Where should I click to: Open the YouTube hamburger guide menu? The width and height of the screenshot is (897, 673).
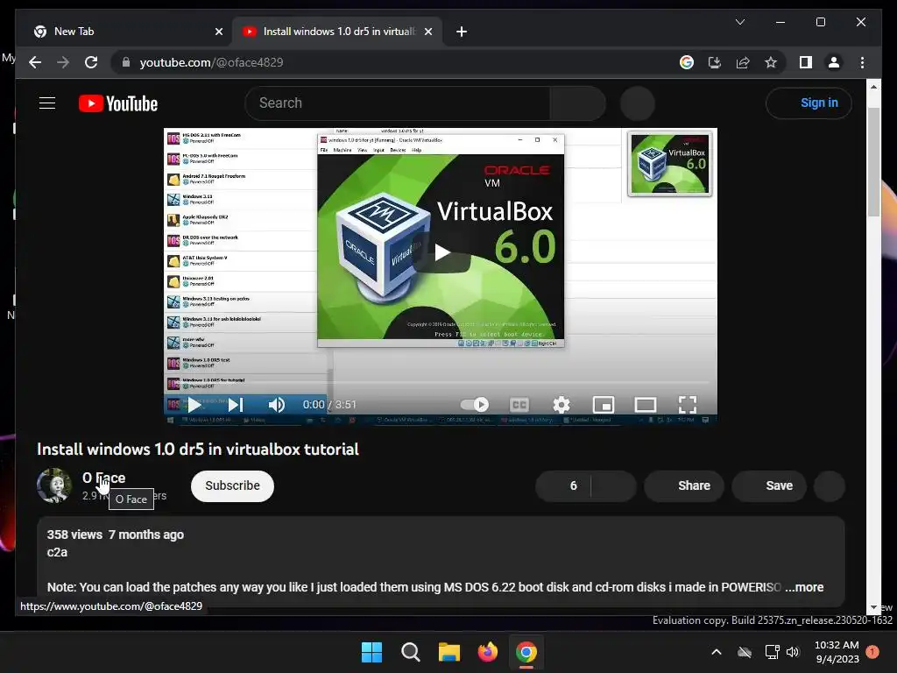tap(47, 103)
